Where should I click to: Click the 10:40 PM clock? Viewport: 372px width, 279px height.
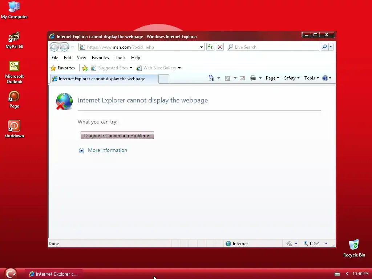[360, 274]
